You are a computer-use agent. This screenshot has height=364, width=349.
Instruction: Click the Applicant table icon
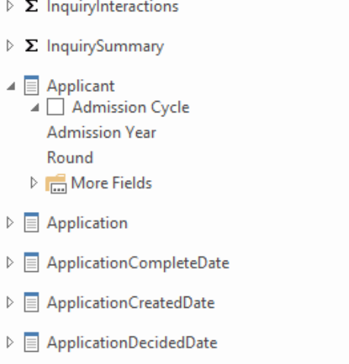[31, 85]
